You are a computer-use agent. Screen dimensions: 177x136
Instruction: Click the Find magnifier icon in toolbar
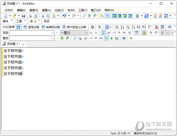click(x=84, y=16)
